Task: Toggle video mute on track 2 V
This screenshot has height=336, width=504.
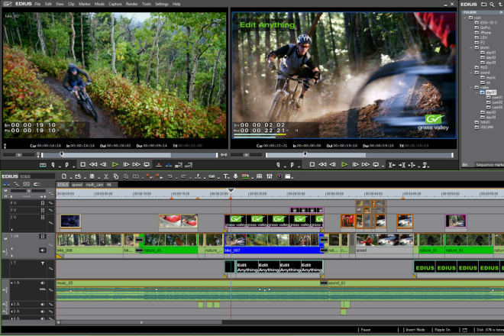Action: click(x=43, y=218)
